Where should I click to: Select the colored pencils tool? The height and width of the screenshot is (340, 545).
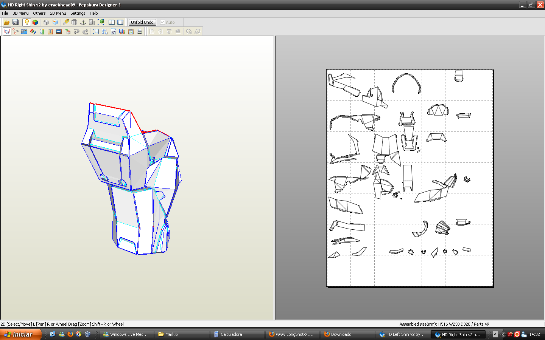click(33, 31)
